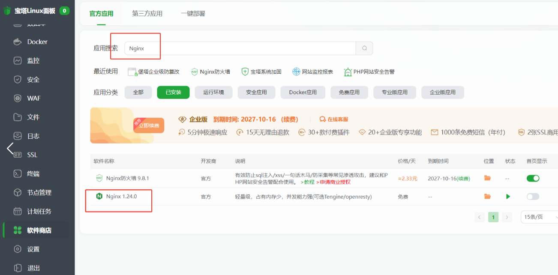Select the 专业版应用 category filter

tap(395, 92)
